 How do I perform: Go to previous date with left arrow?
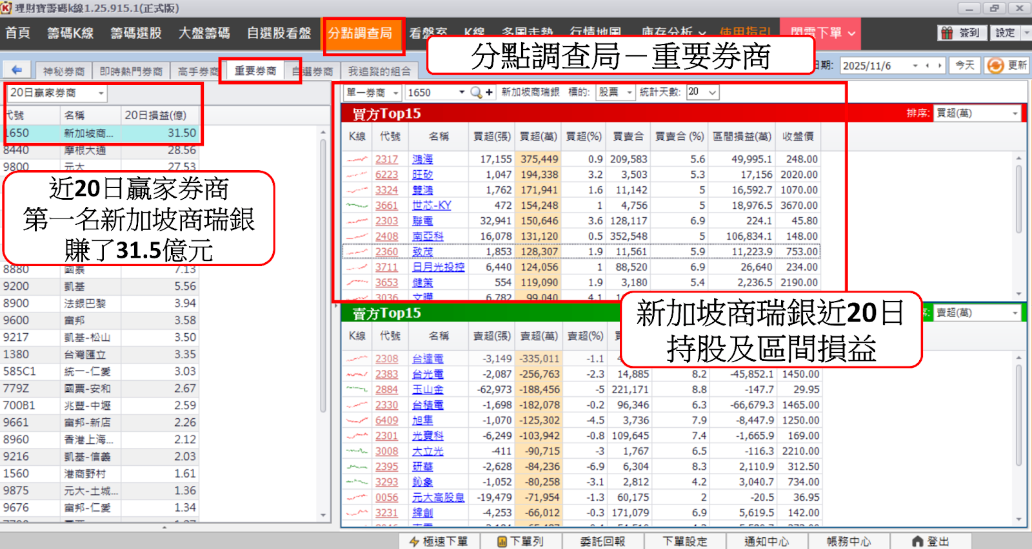(928, 65)
